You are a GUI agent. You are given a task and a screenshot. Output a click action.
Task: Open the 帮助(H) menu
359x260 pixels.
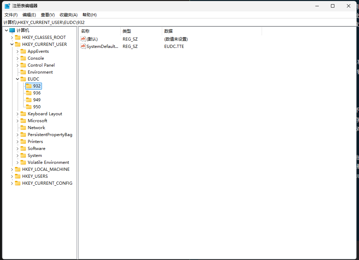click(89, 15)
